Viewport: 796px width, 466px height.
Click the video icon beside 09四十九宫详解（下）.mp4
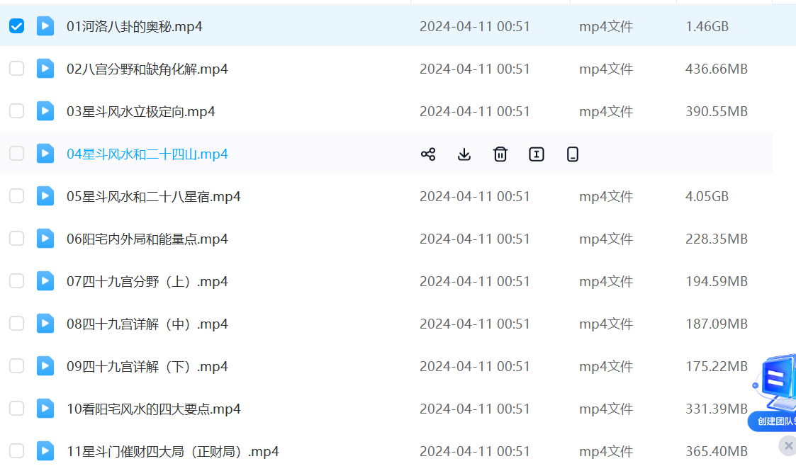tap(45, 366)
